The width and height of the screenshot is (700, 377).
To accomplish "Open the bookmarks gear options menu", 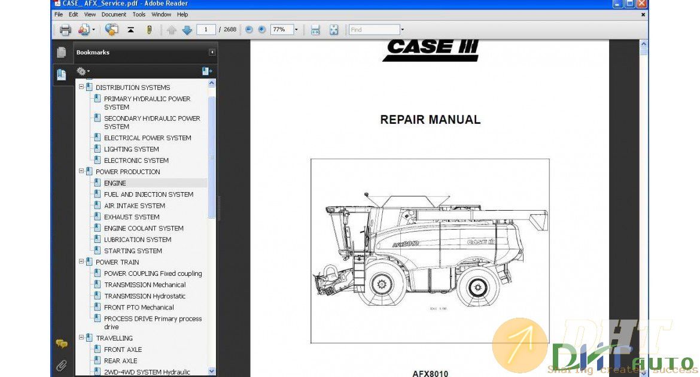I will click(82, 71).
